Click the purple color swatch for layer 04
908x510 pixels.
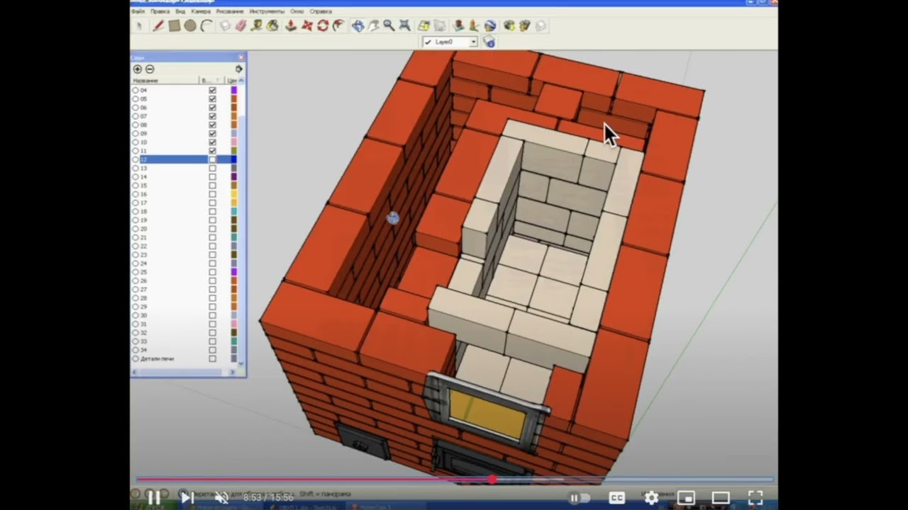click(233, 90)
